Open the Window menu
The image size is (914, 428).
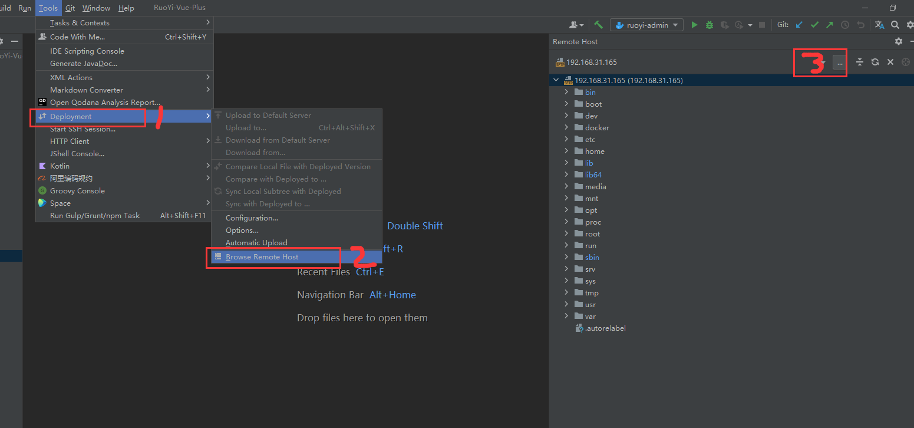[96, 8]
